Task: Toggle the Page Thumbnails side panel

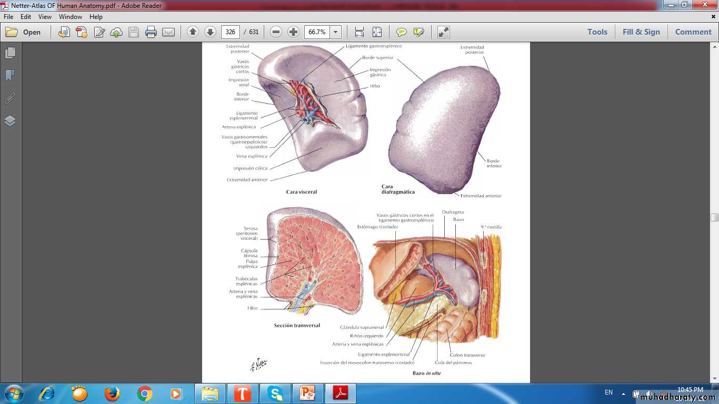Action: (x=10, y=53)
